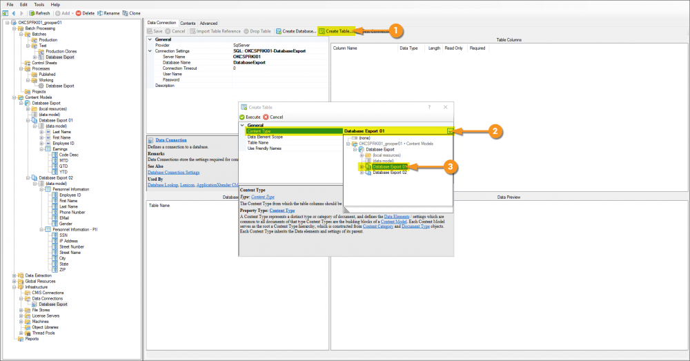Select the Data Connection tab

pos(161,23)
